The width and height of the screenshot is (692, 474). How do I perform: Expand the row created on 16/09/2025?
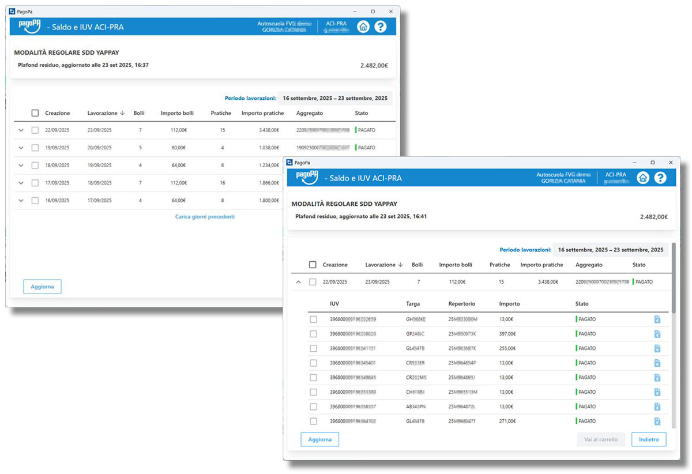(x=21, y=201)
